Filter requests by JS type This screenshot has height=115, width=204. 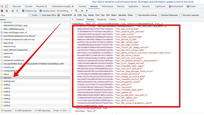point(75,15)
